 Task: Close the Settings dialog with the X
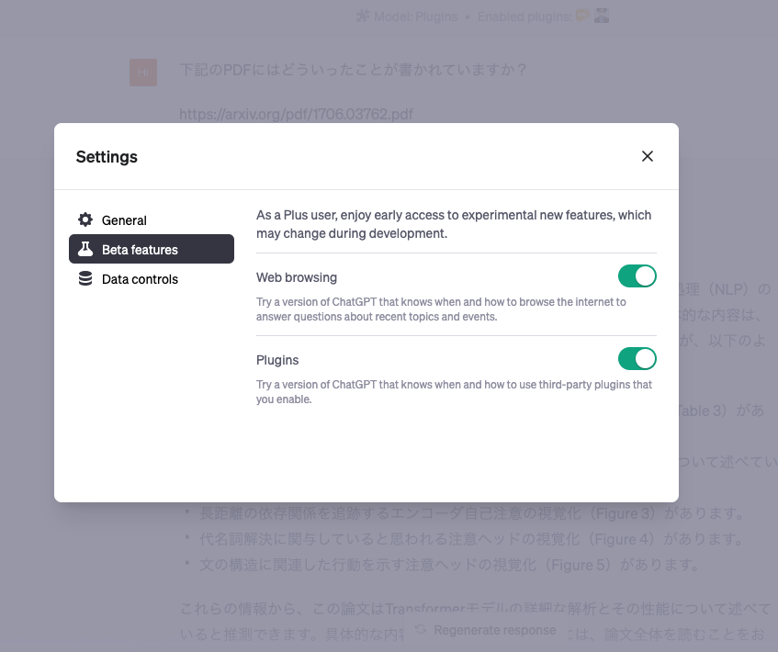pyautogui.click(x=647, y=156)
